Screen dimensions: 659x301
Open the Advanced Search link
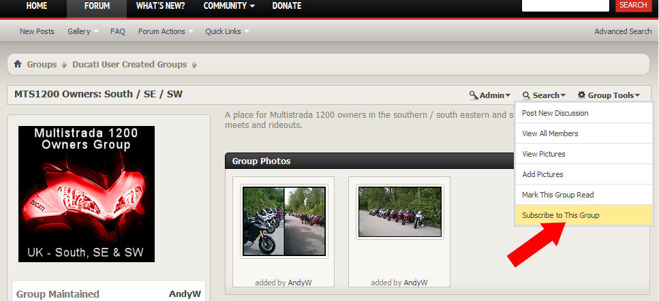coord(622,31)
